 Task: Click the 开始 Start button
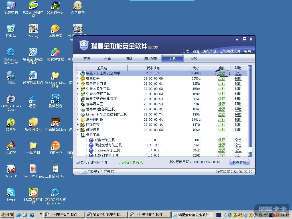[7, 215]
